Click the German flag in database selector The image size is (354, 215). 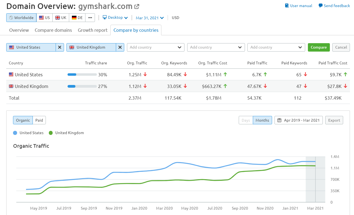pyautogui.click(x=74, y=18)
